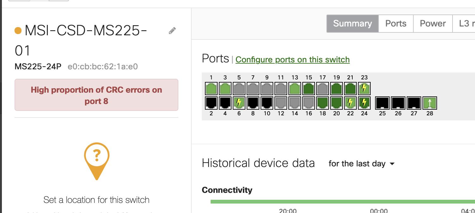Open the Ports tab

396,24
